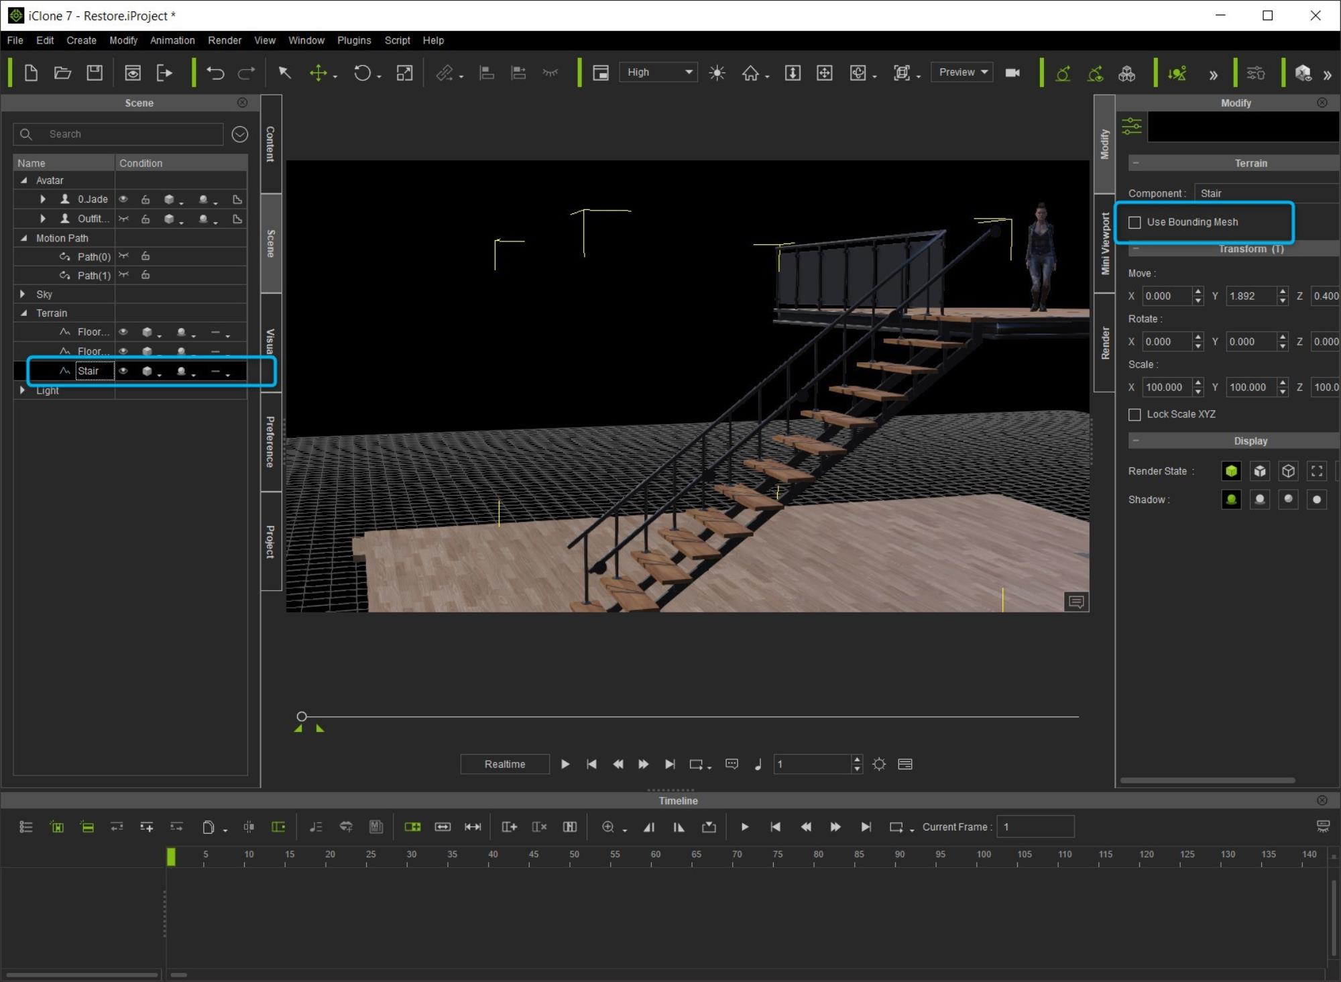
Task: Close the Scene panel
Action: point(243,103)
